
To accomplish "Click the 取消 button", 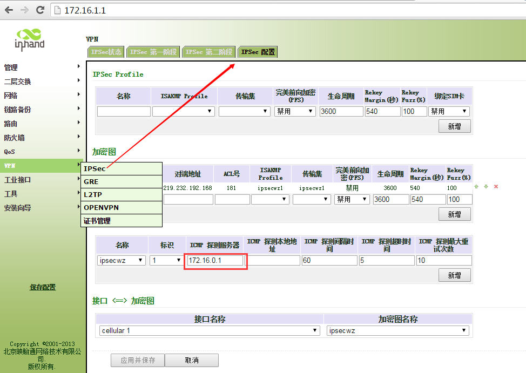I will 191,360.
